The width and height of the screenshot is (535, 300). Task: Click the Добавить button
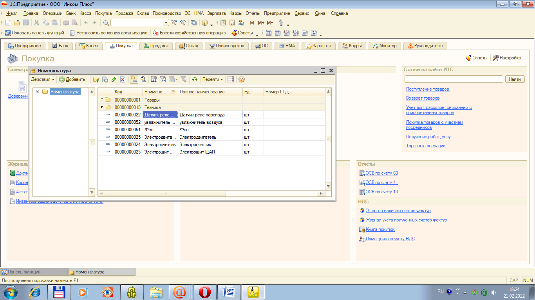pos(72,79)
